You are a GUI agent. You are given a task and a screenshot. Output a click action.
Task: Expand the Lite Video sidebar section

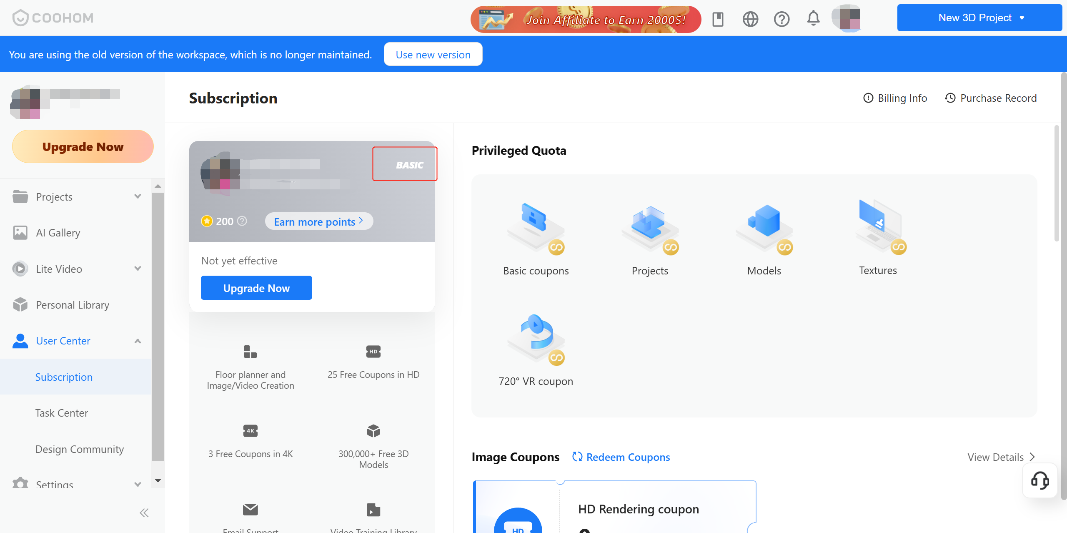coord(138,269)
